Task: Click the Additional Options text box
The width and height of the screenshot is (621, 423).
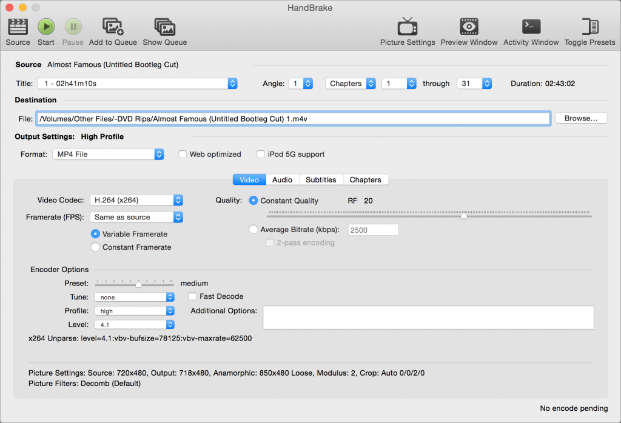Action: (x=428, y=318)
